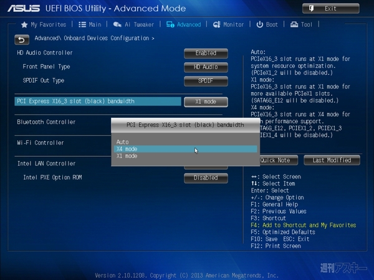Click the Tool tab printer icon
The width and height of the screenshot is (374, 280).
pos(294,24)
